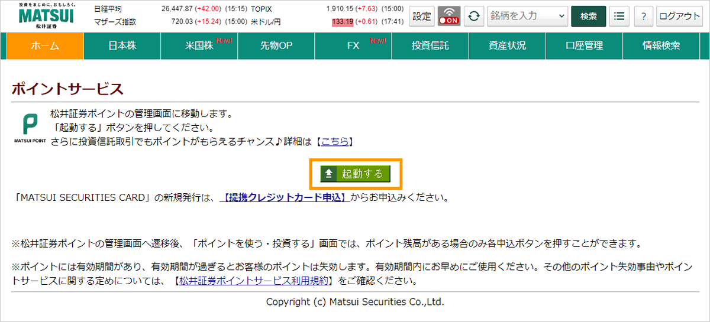Click the ポイントサービス heading
710x322 pixels.
67,89
